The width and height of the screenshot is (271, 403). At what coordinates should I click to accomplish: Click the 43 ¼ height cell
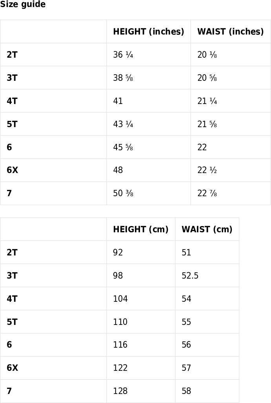pyautogui.click(x=123, y=124)
